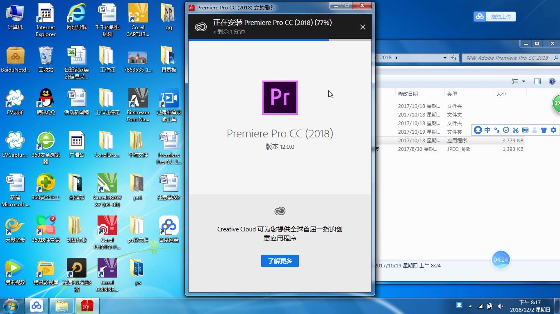Toggle punctuation mode on input method bar
Screen dimensions: 560x314
[x=496, y=130]
